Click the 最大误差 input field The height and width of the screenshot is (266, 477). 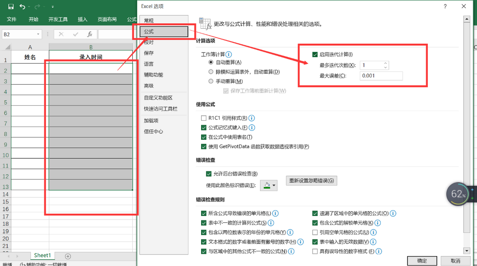tap(381, 76)
